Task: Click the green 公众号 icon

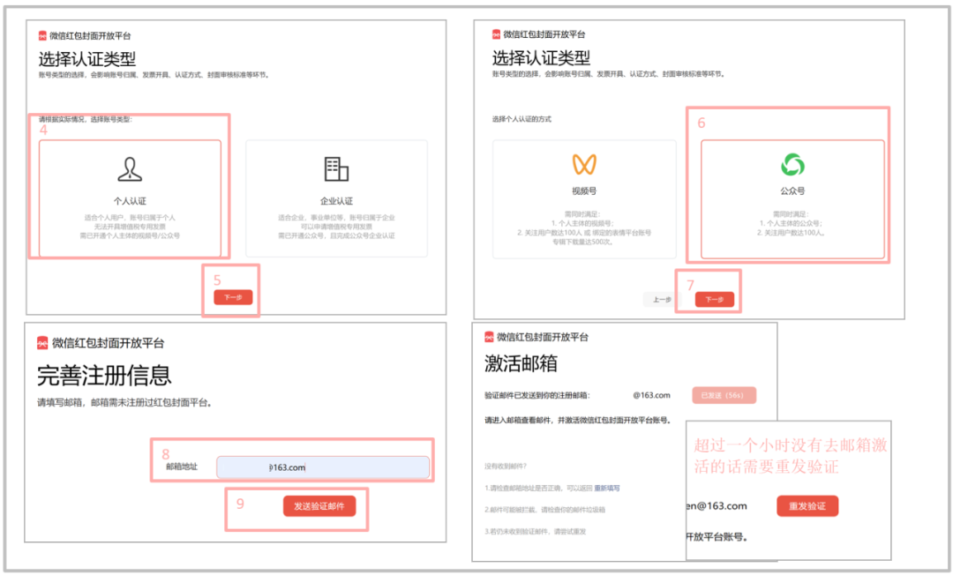Action: click(x=792, y=164)
